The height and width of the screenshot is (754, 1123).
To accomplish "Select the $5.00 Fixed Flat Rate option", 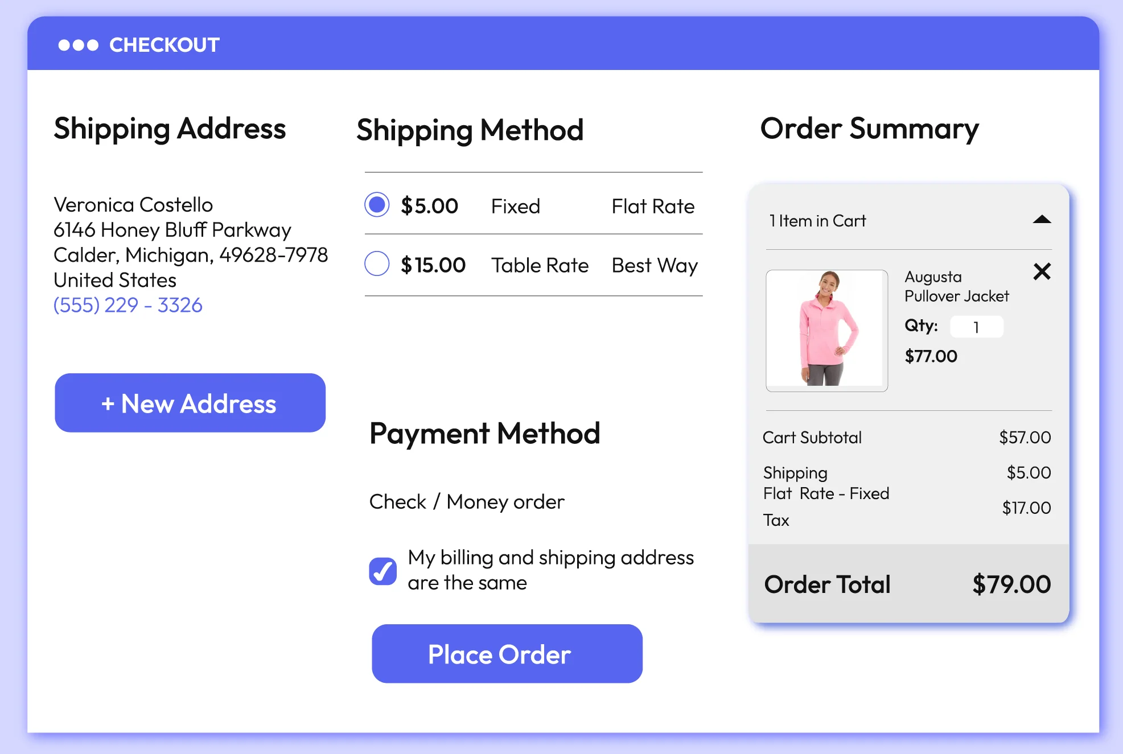I will [377, 205].
